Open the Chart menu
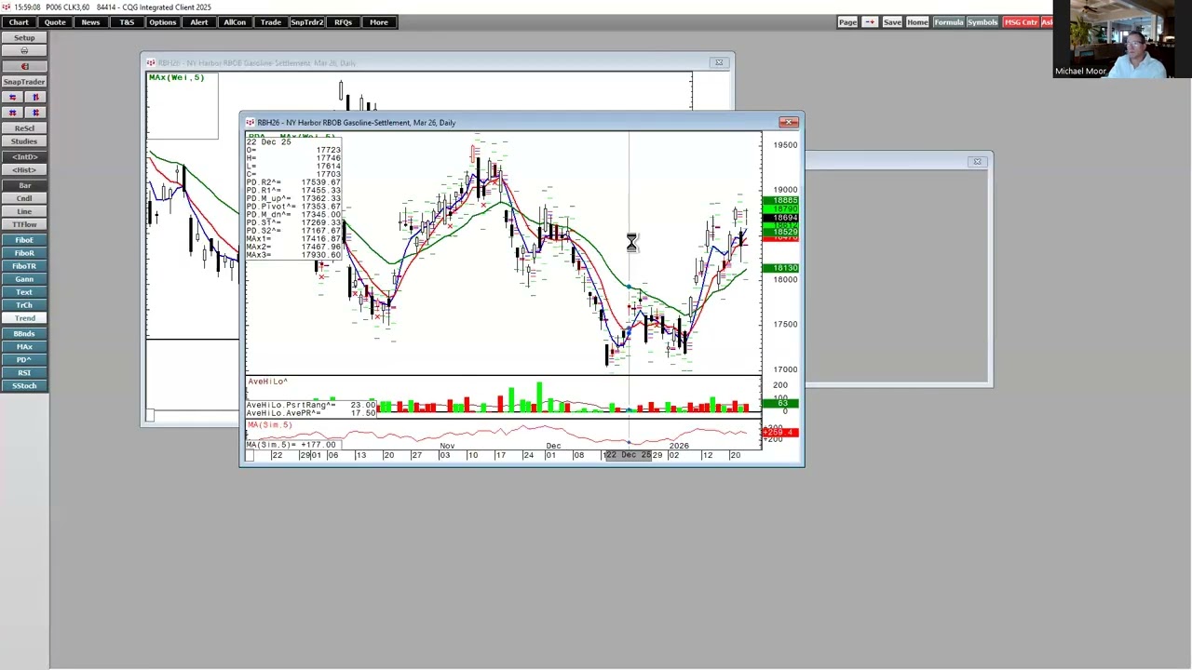Image resolution: width=1192 pixels, height=670 pixels. [x=19, y=22]
